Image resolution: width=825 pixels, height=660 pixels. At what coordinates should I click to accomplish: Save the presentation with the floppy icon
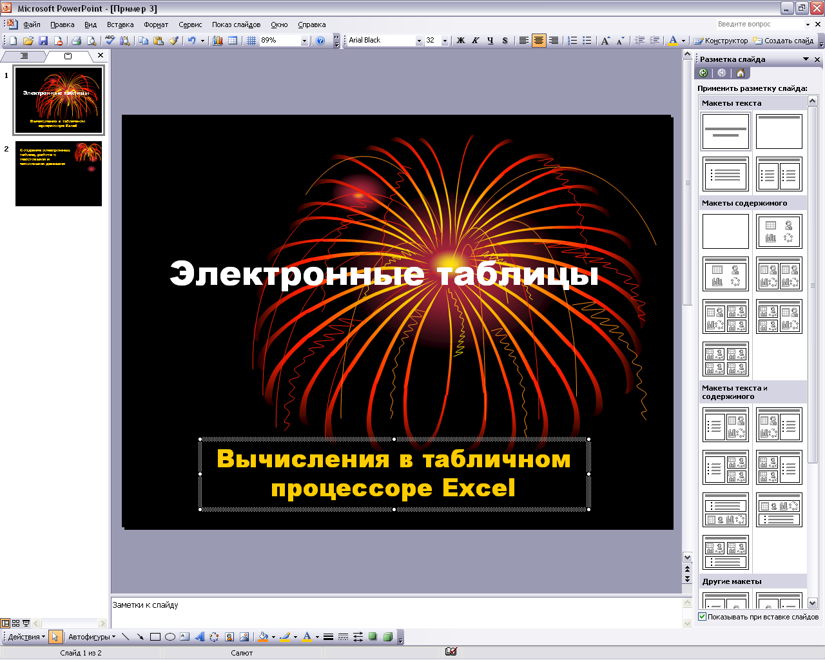pyautogui.click(x=43, y=41)
